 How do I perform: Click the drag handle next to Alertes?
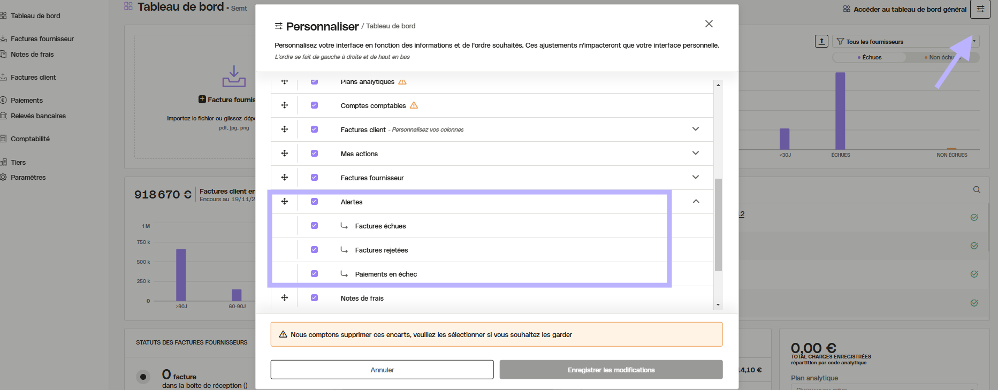click(x=285, y=202)
